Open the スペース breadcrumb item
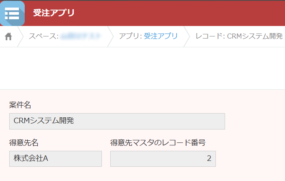Screen dimensions: 285x181 coord(65,36)
